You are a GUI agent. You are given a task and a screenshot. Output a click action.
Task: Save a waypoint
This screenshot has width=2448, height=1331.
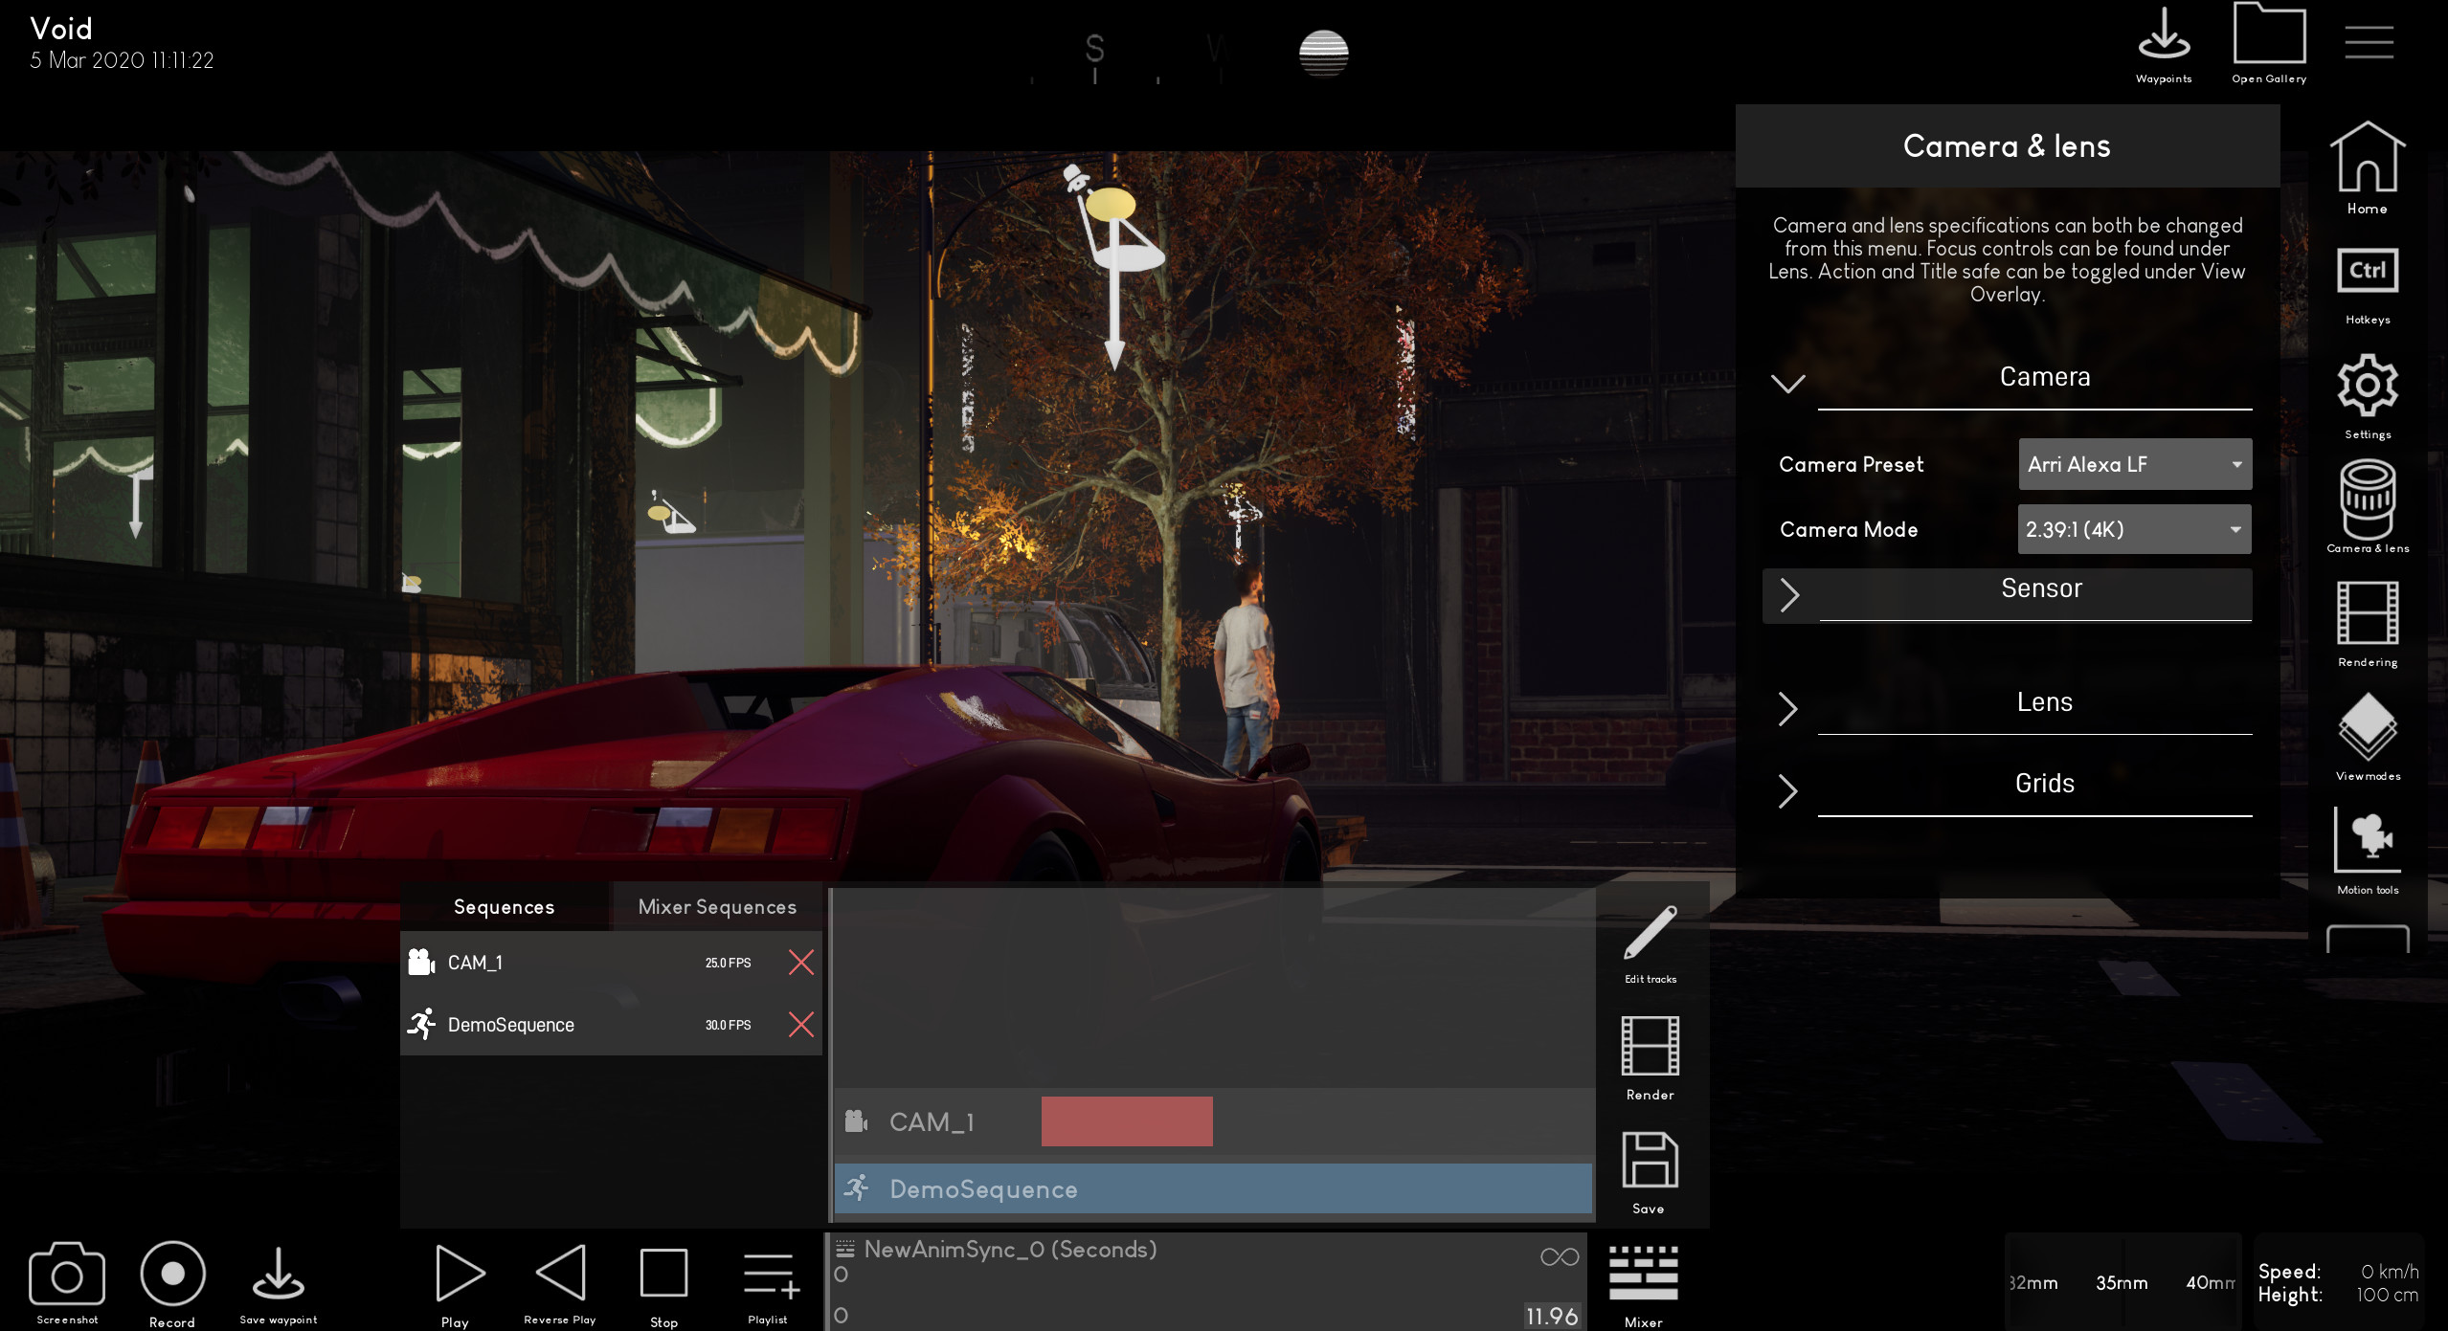click(x=277, y=1273)
